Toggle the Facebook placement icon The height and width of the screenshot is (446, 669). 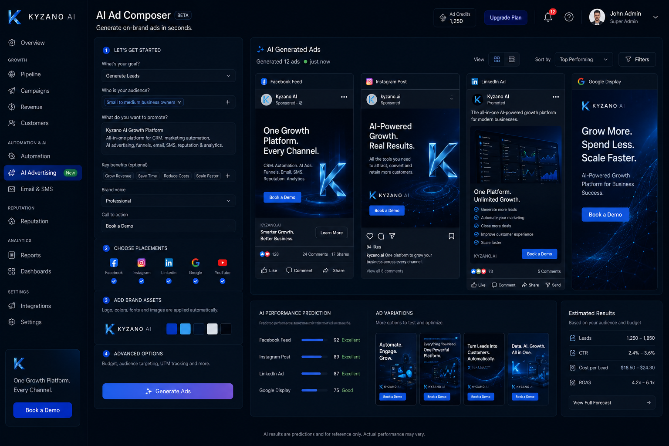tap(114, 263)
